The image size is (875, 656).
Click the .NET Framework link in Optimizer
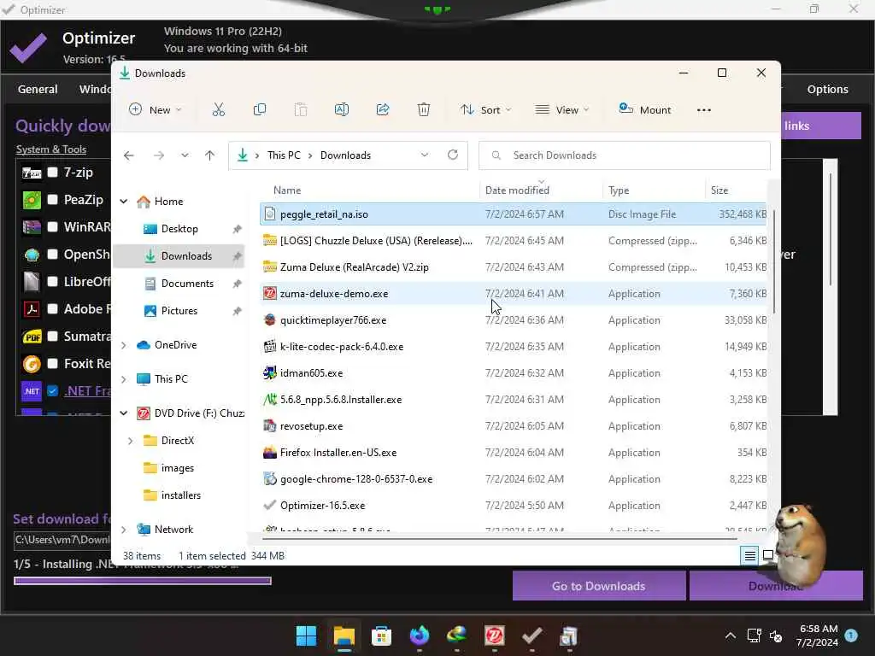point(87,391)
